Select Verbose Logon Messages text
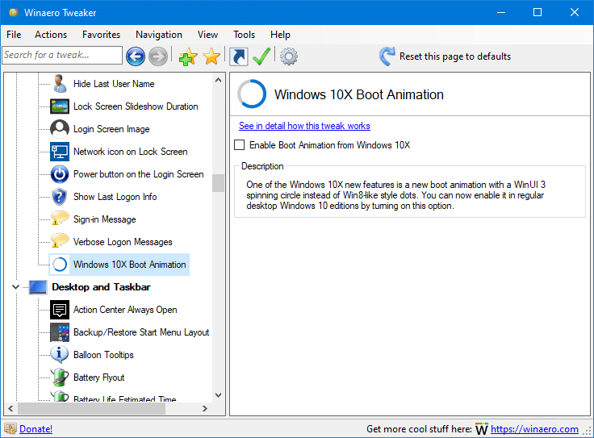The width and height of the screenshot is (594, 438). pos(123,242)
